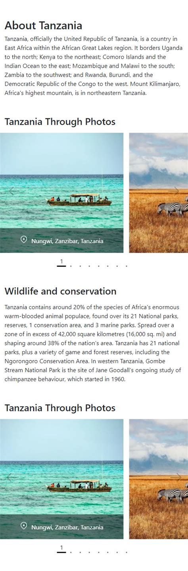Select slide 2 dot in second carousel
Image resolution: width=188 pixels, height=571 pixels.
coord(71,552)
